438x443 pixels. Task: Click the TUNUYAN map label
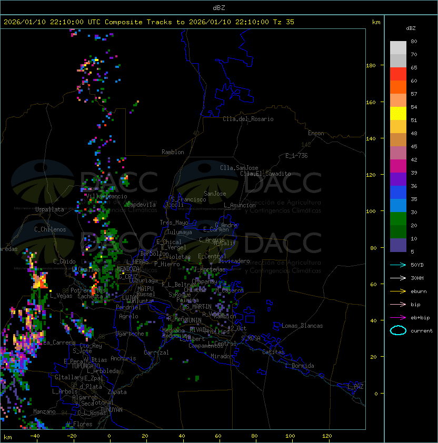[x=112, y=410]
